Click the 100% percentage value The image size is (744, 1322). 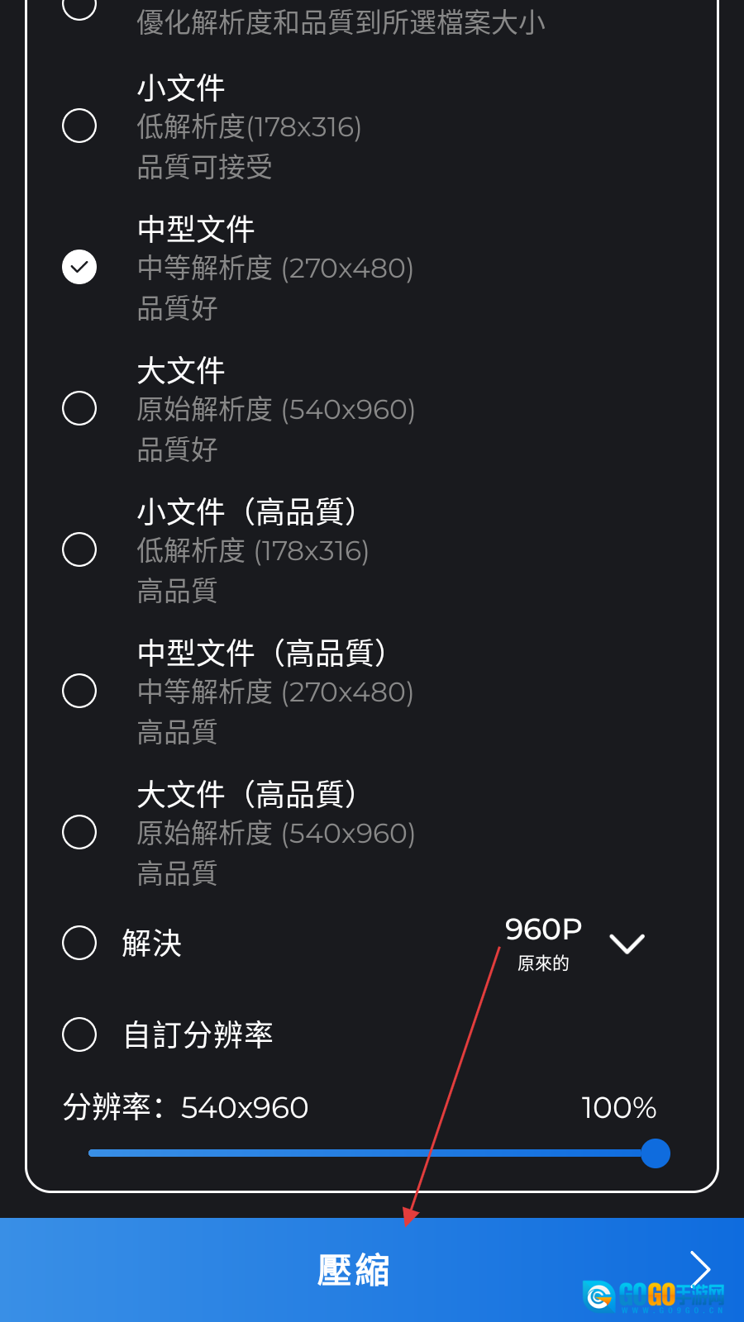coord(618,1107)
